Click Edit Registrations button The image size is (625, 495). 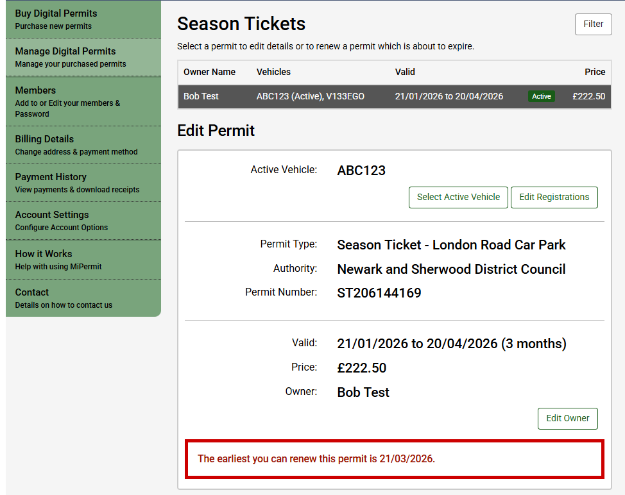pyautogui.click(x=554, y=197)
